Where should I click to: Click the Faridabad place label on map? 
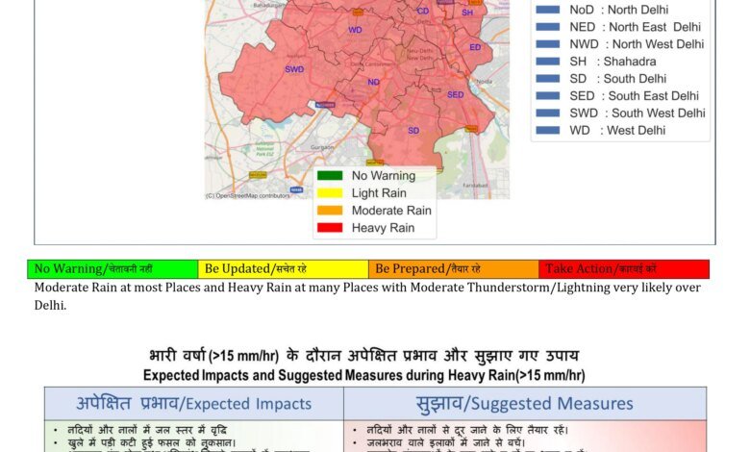point(475,185)
